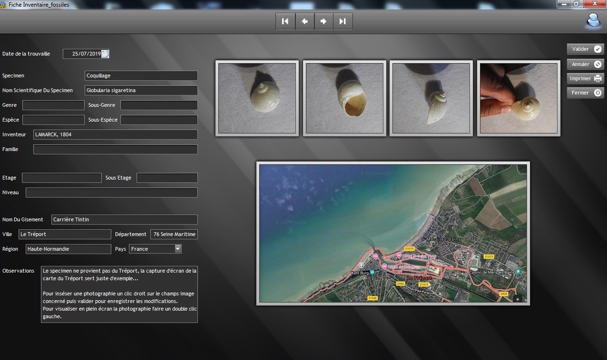
Task: Open the first shell photo thumbnail
Action: (257, 98)
